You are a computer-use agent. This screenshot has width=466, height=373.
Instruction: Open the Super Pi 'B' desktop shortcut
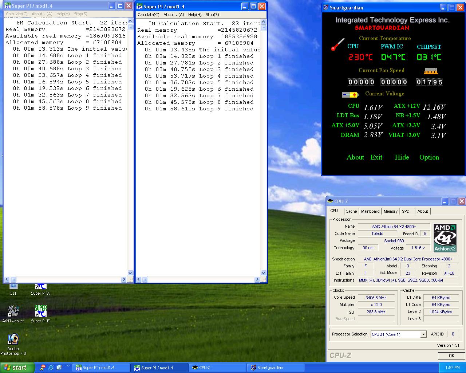click(40, 312)
